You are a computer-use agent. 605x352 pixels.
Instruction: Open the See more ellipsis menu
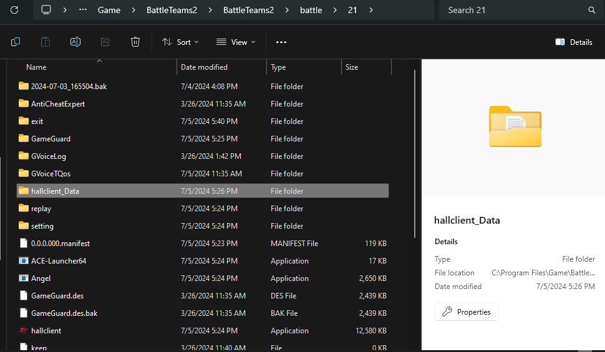click(x=281, y=42)
